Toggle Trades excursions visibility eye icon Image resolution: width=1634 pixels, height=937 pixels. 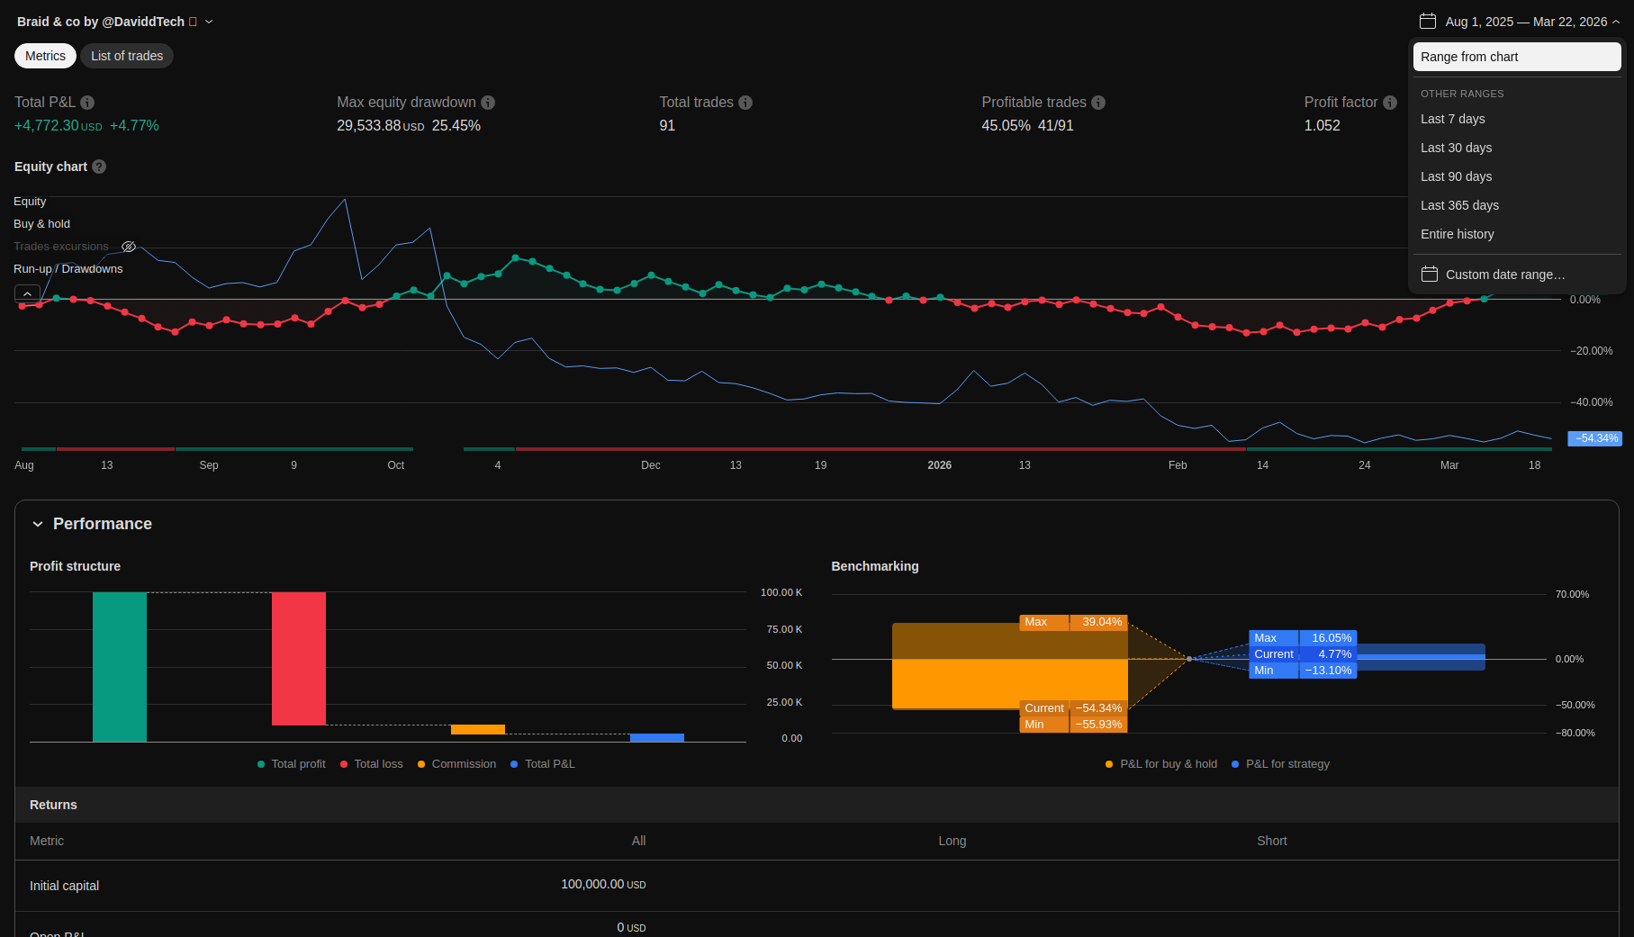(129, 247)
